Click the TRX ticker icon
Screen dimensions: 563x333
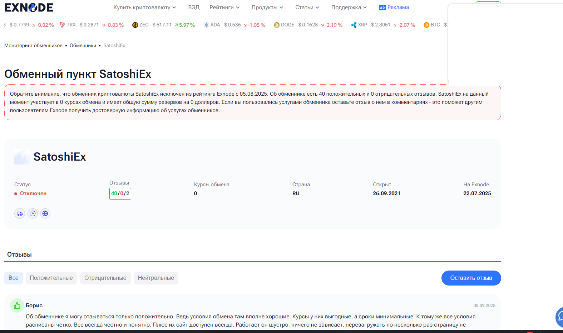point(62,25)
